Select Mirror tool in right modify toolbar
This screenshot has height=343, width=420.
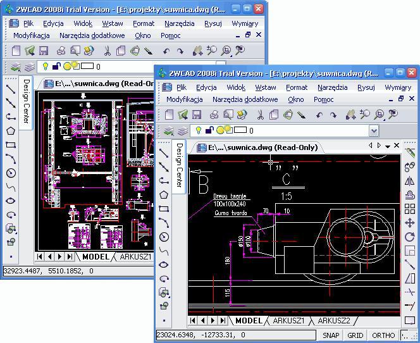[409, 181]
